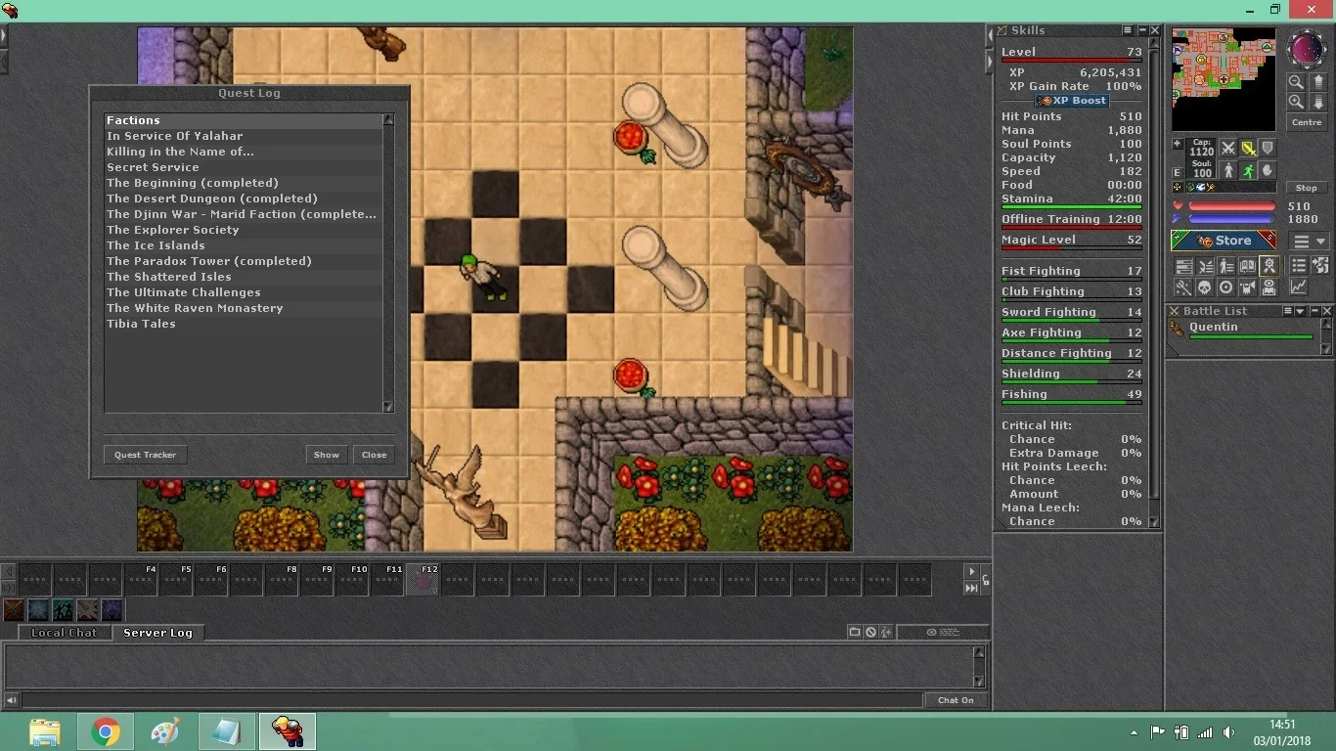Switch to Server Log tab
Image resolution: width=1336 pixels, height=751 pixels.
(x=157, y=633)
